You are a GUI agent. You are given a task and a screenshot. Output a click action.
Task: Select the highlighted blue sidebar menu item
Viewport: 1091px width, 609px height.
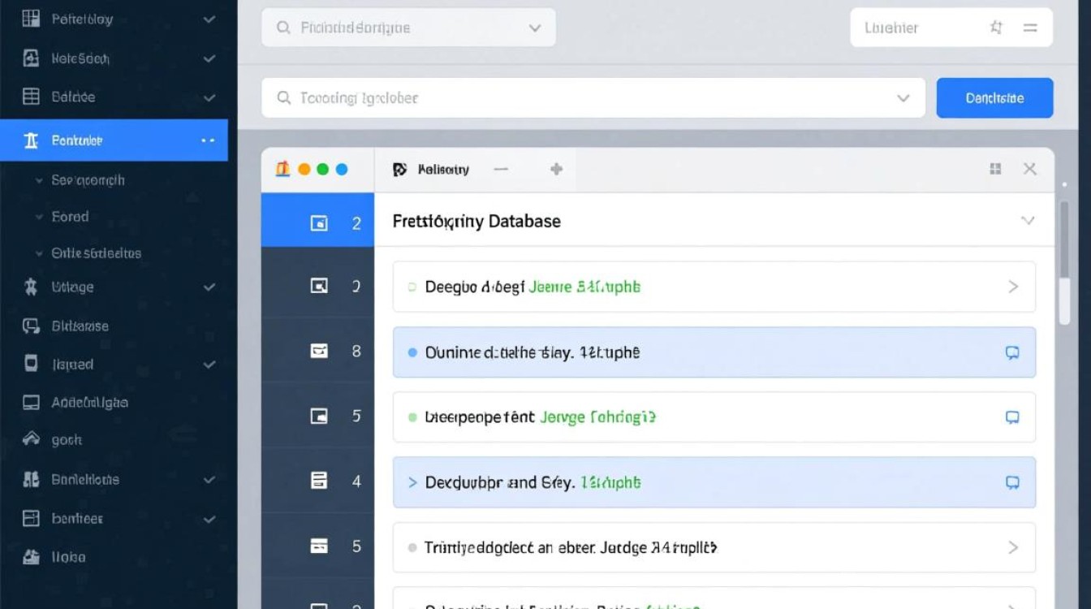pos(114,140)
